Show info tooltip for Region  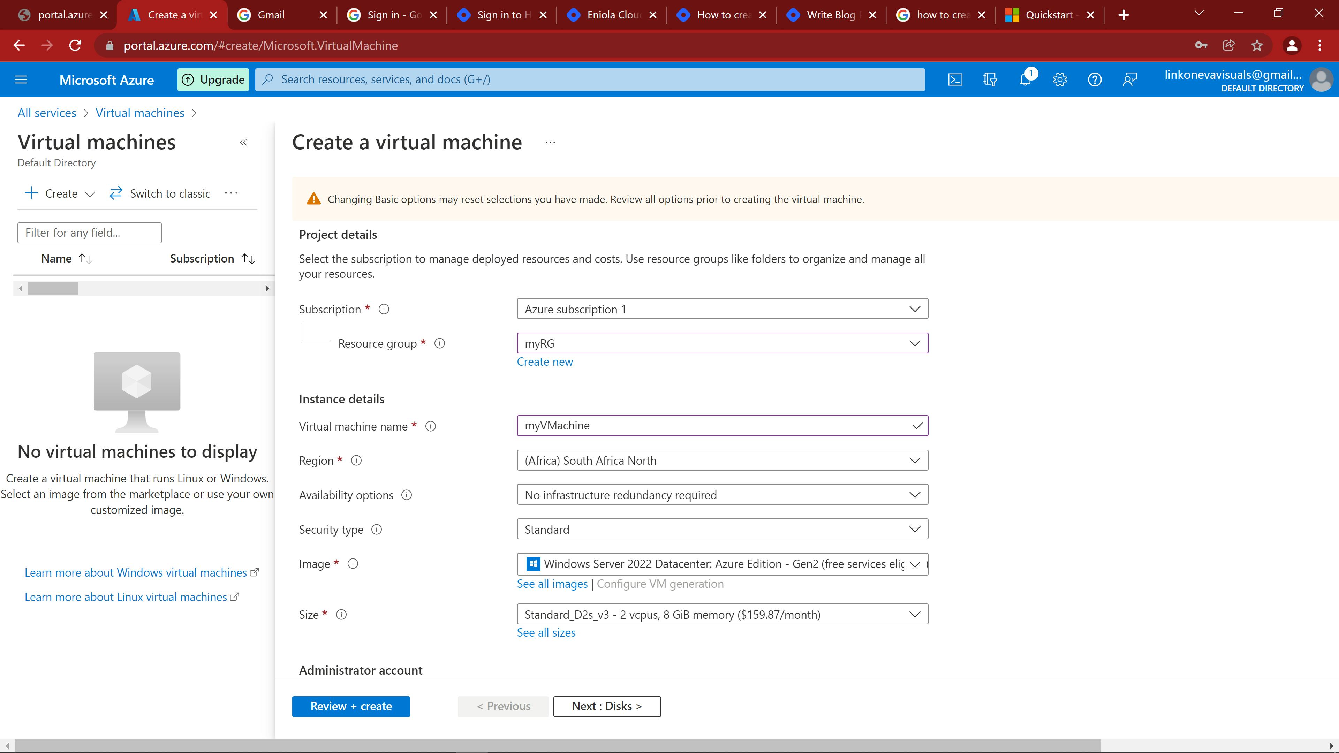click(x=357, y=461)
